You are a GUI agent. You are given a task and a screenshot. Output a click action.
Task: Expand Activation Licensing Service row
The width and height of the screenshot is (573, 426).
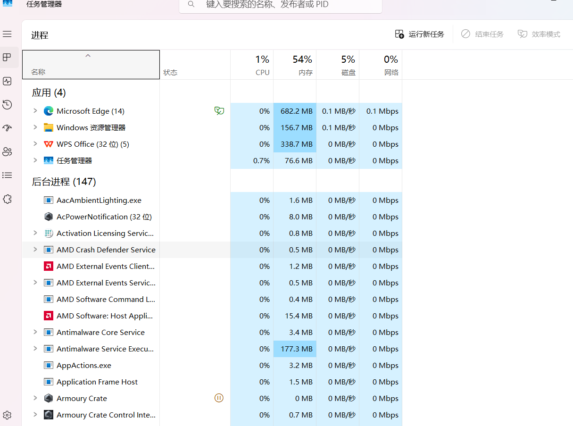35,233
